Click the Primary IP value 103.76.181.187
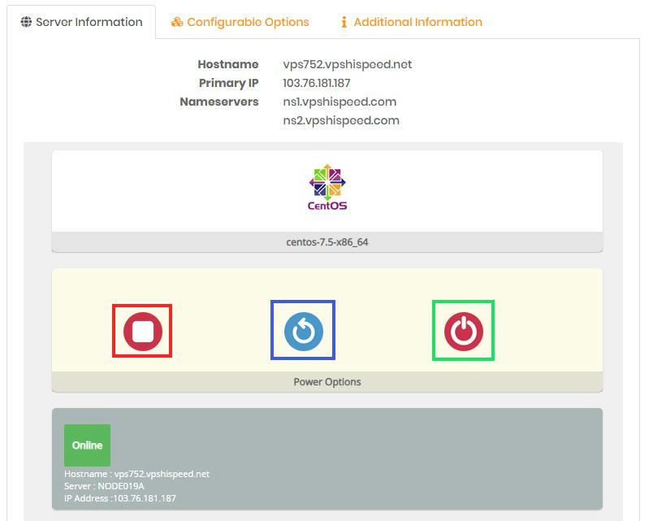This screenshot has height=521, width=653. [317, 84]
